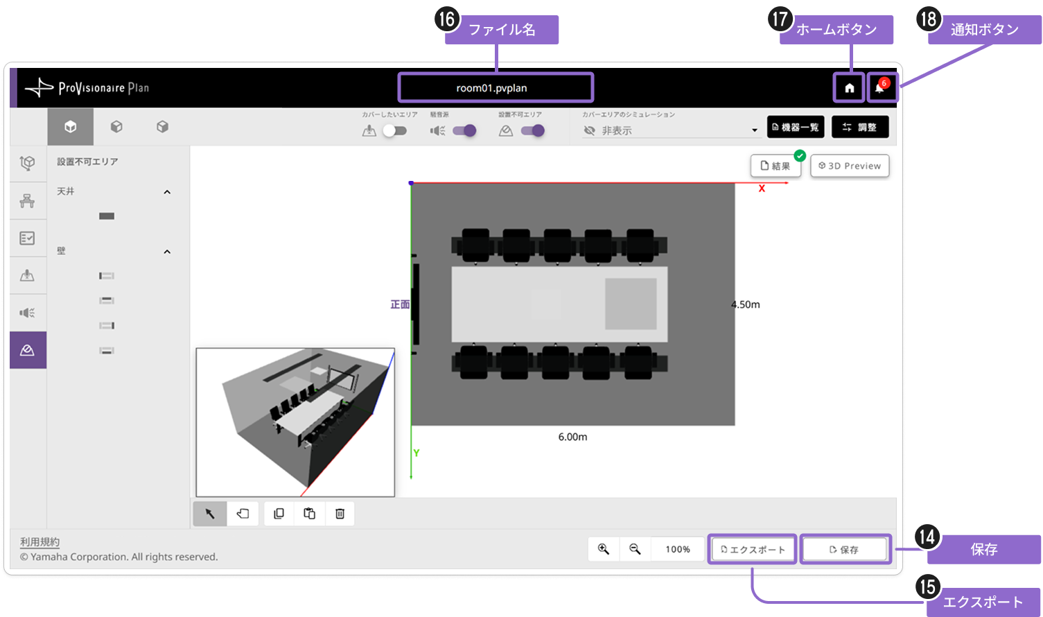Select the white conference table in plan
Image resolution: width=1043 pixels, height=617 pixels.
tap(560, 304)
